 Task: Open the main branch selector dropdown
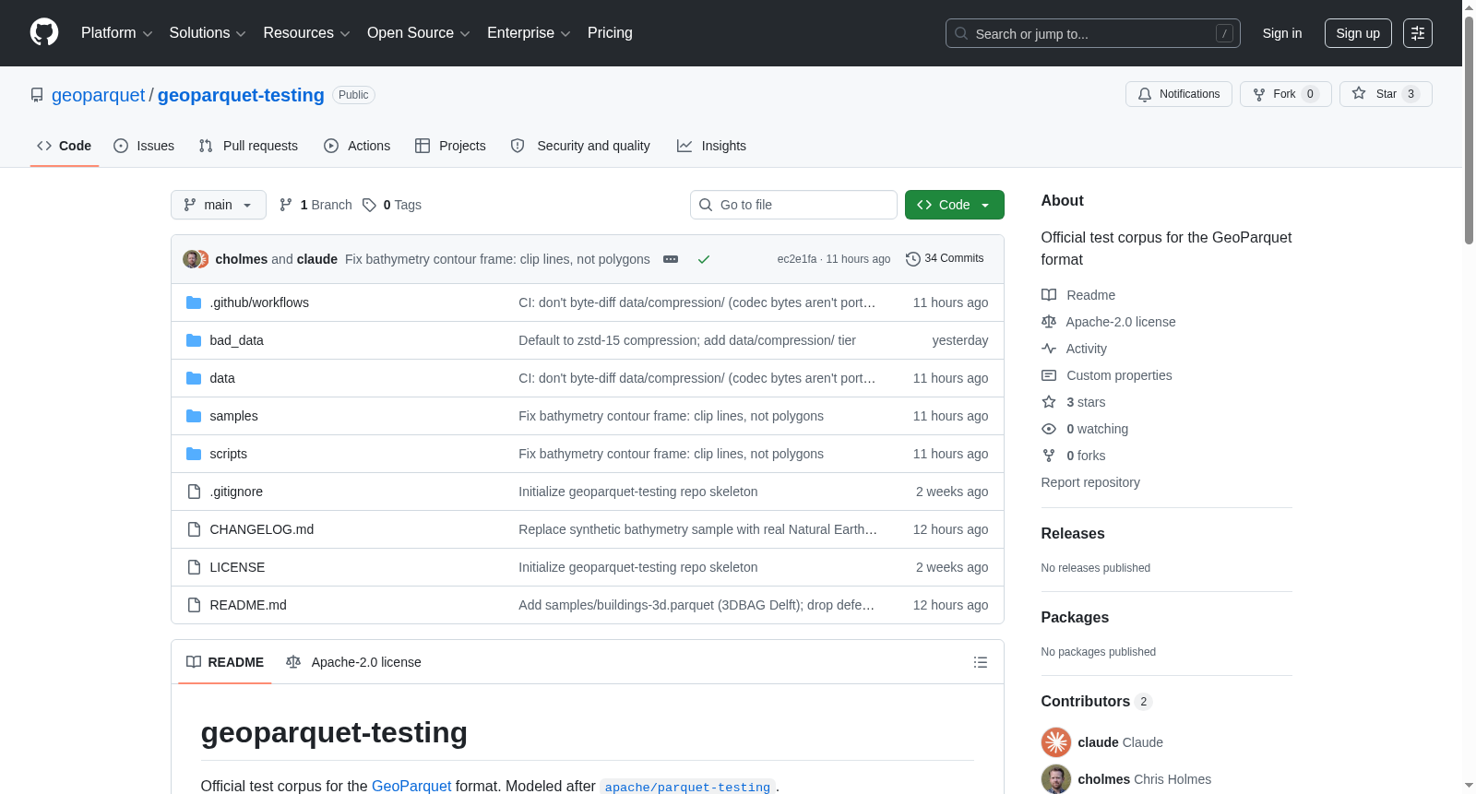tap(219, 205)
